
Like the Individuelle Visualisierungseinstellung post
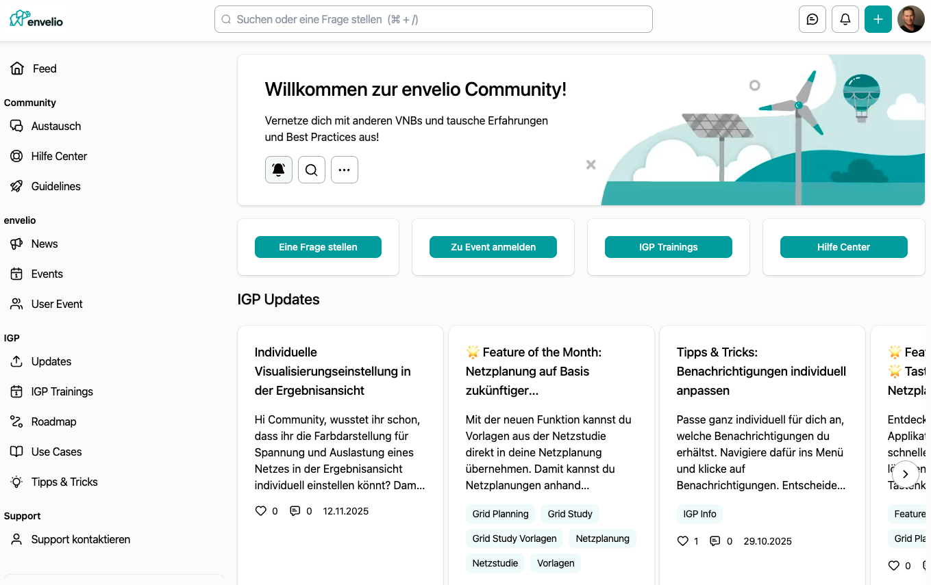[x=260, y=511]
